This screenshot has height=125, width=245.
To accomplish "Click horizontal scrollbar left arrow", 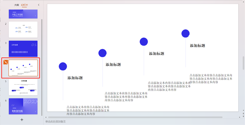I will pos(46,117).
